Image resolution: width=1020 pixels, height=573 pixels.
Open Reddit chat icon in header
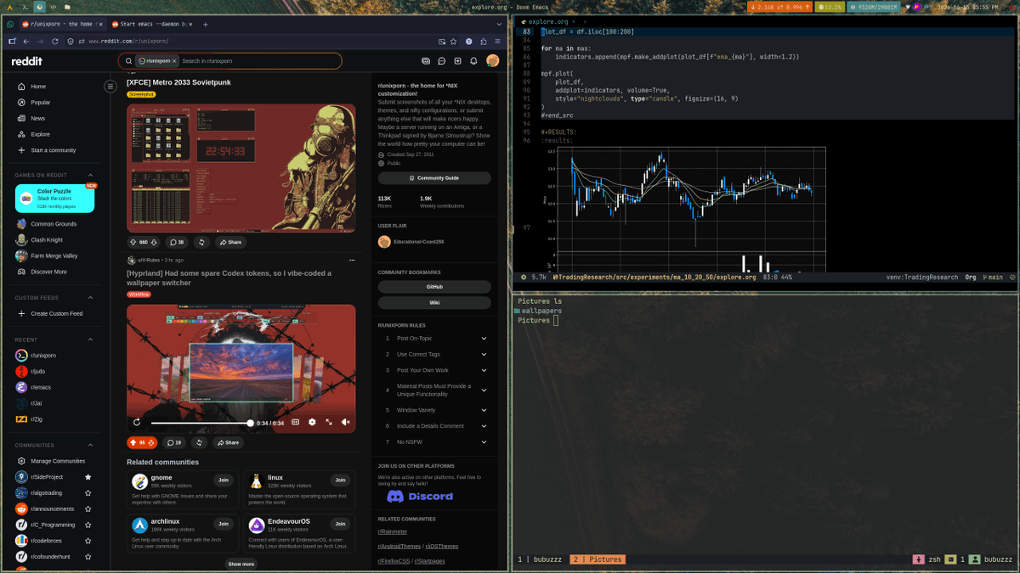tap(441, 61)
